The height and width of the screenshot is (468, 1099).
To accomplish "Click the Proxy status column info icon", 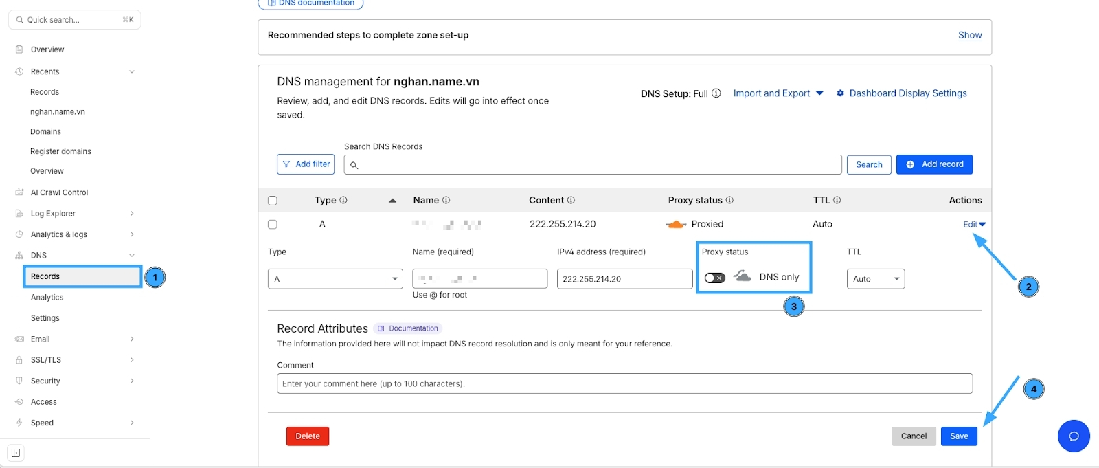I will (729, 200).
